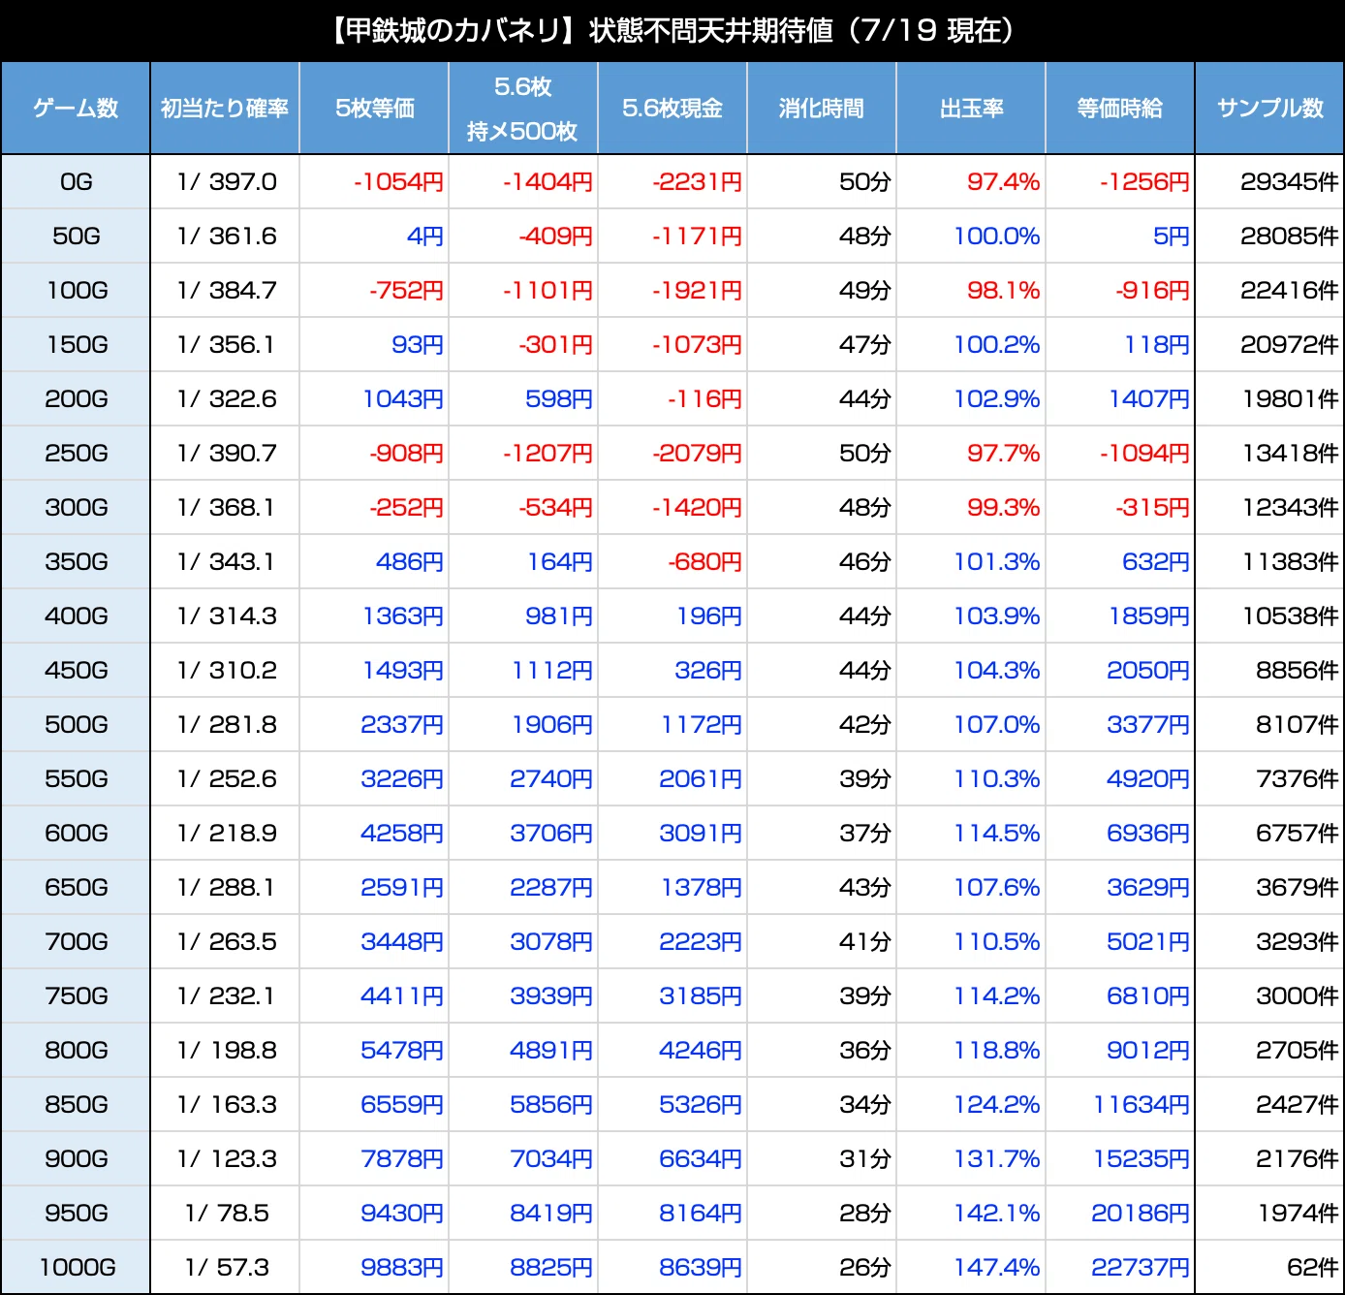Click the probability cell 1/ 218.9
The width and height of the screenshot is (1345, 1295).
pos(227,833)
